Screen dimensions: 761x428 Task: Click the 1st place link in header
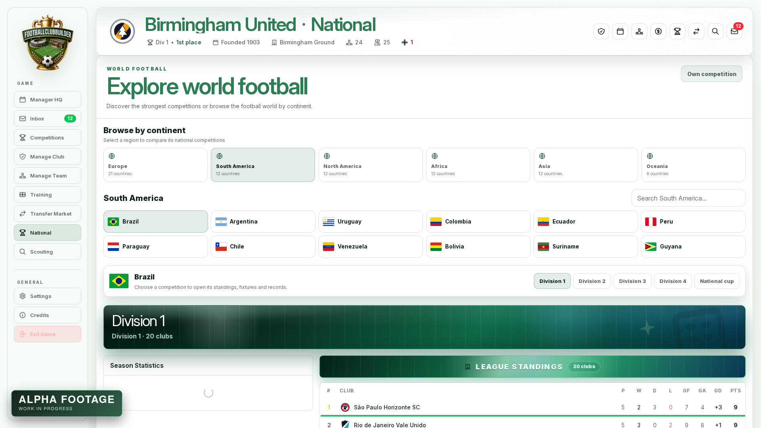click(189, 42)
